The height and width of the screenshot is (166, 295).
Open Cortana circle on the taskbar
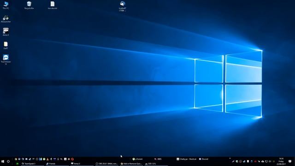(8, 161)
